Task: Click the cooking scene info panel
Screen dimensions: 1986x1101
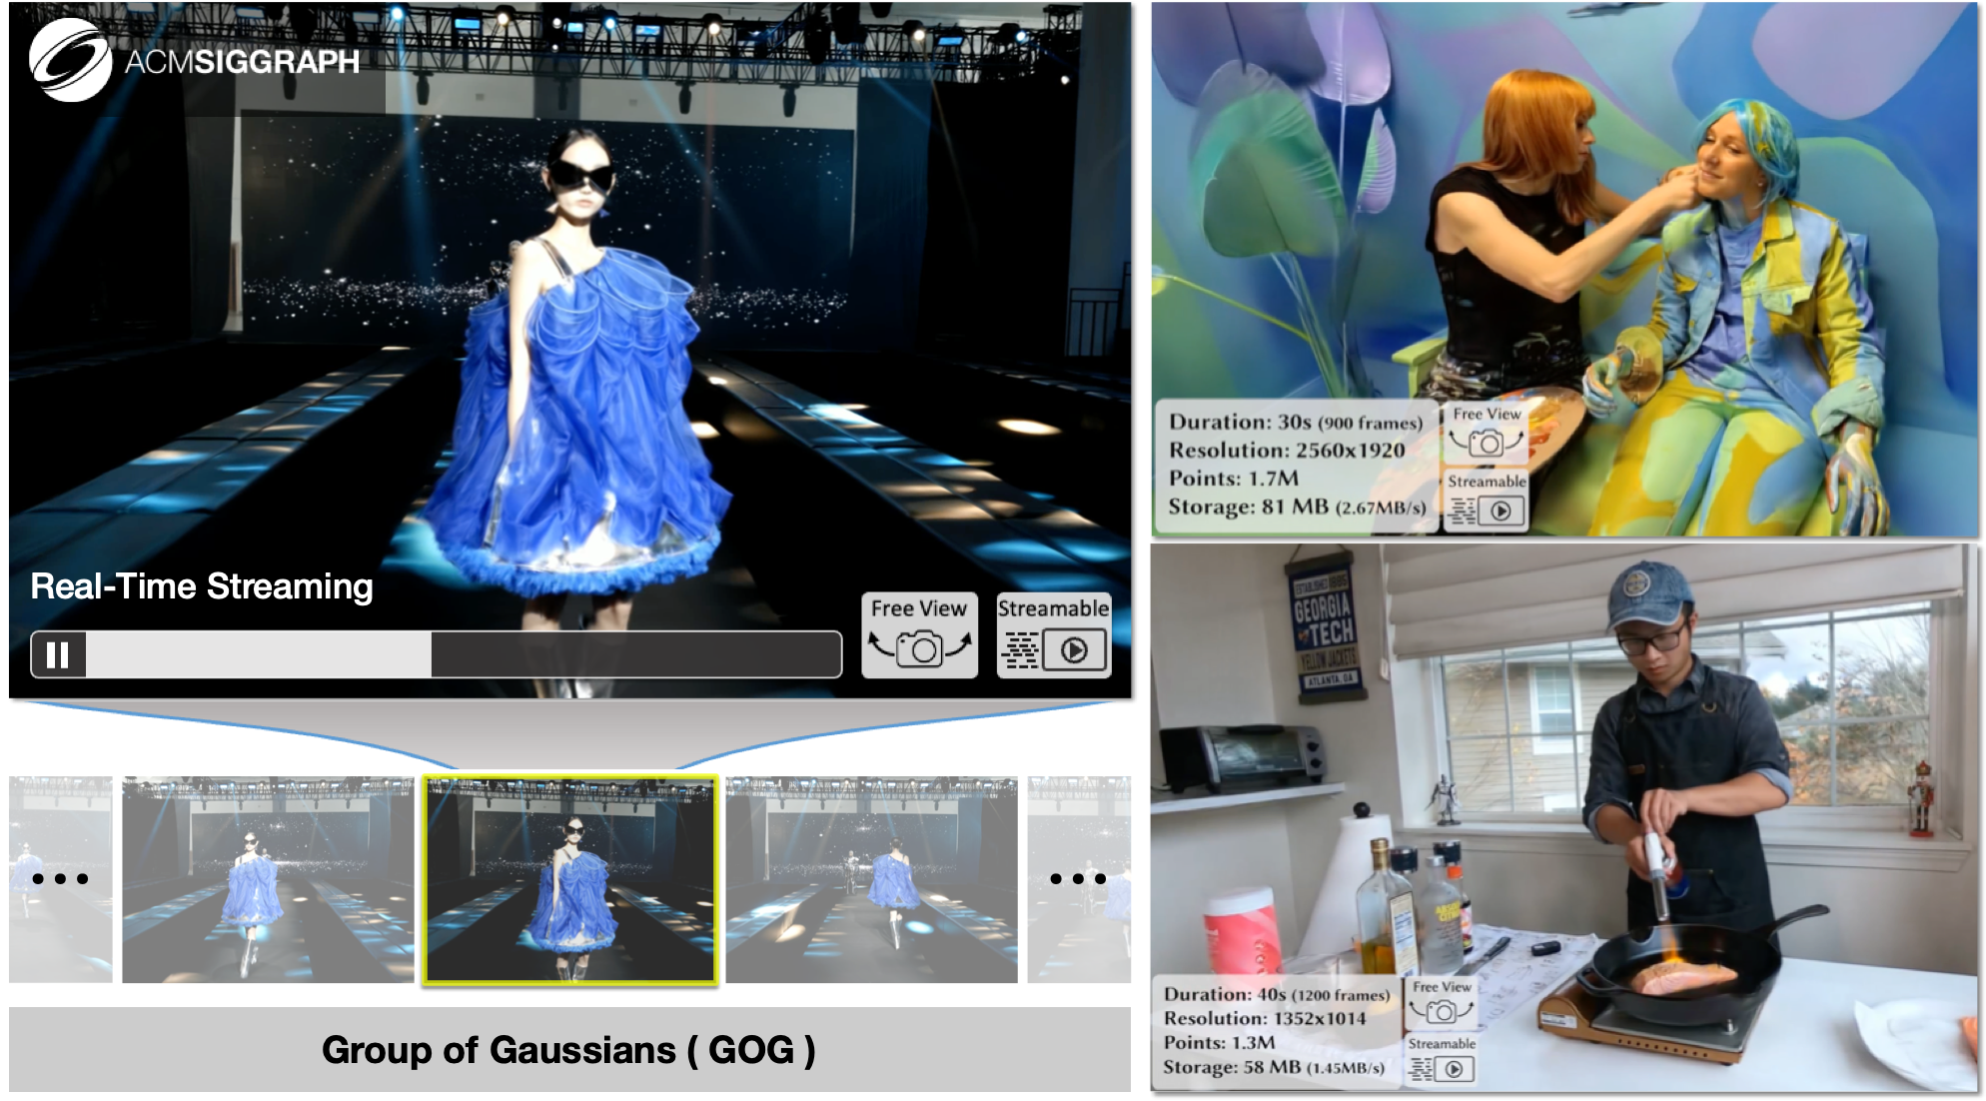Action: 1277,1030
